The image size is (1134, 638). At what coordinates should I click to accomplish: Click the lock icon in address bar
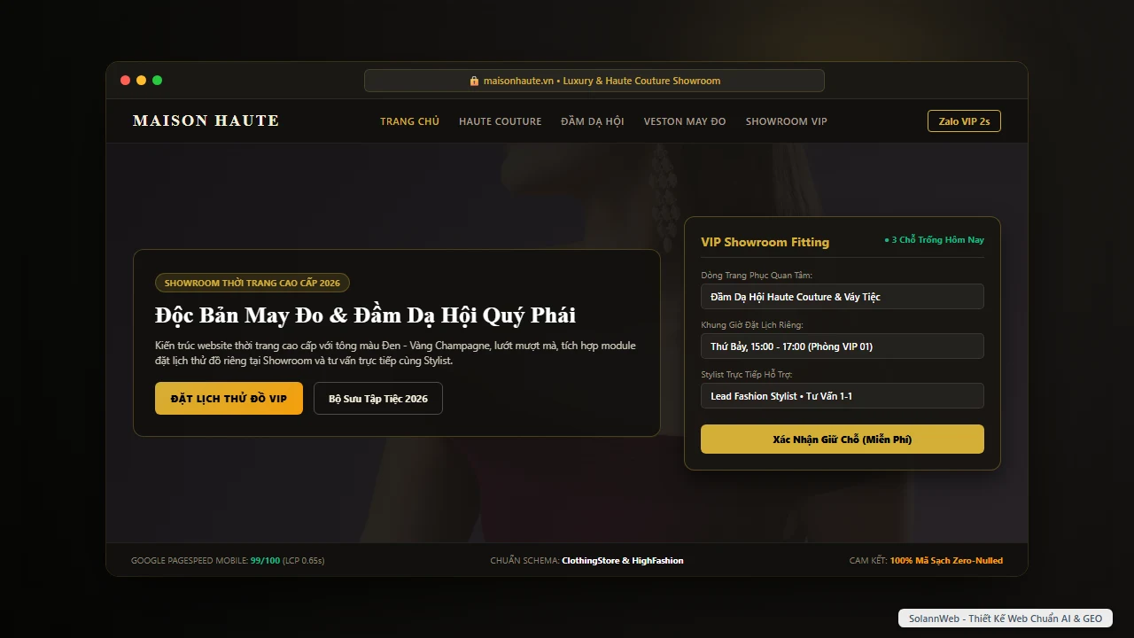pyautogui.click(x=474, y=81)
